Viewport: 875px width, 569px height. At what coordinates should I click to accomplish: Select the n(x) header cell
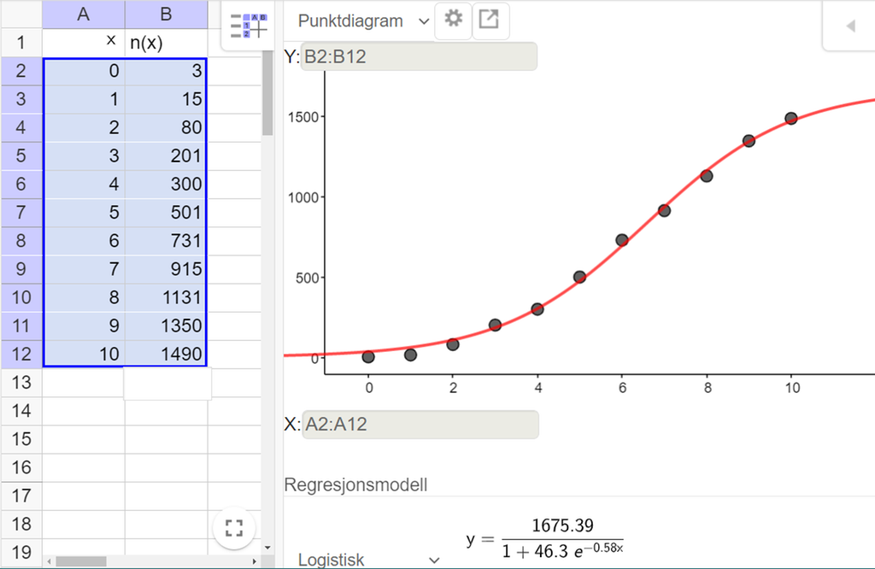166,43
